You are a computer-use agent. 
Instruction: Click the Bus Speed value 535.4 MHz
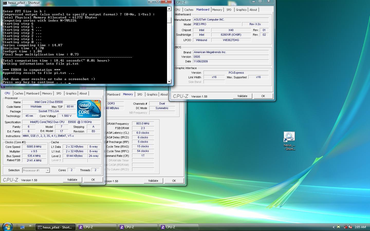coord(34,156)
